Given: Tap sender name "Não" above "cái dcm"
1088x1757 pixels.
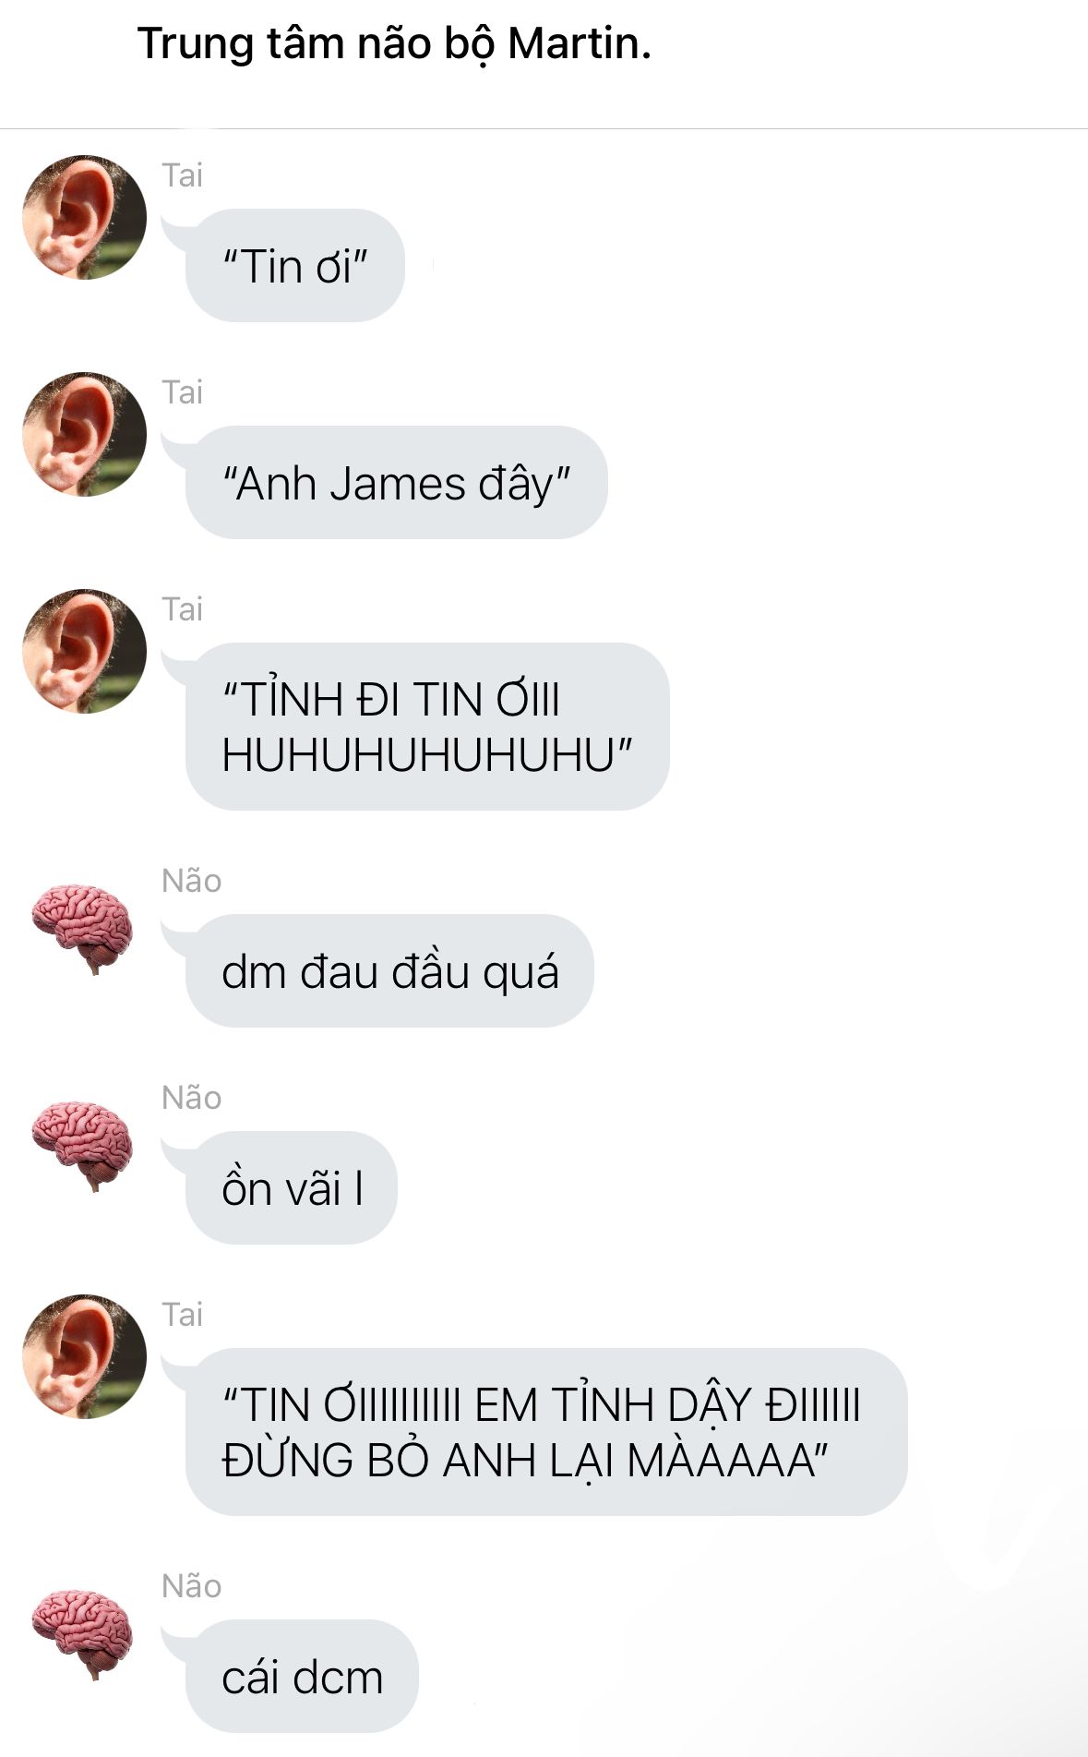Looking at the screenshot, I should coord(191,1586).
